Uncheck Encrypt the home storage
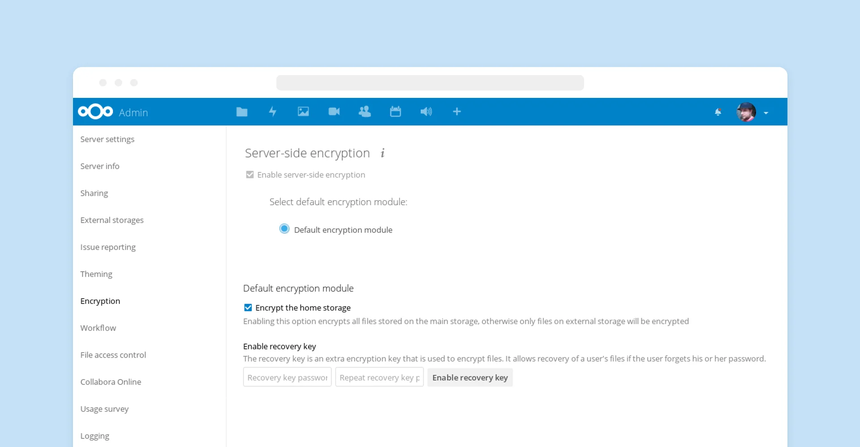860x447 pixels. coord(248,308)
